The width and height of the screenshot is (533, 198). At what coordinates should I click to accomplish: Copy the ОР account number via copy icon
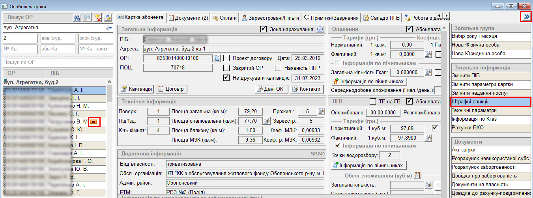217,58
